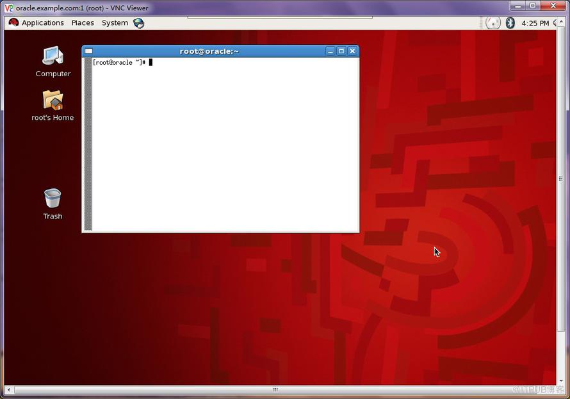Minimize the VNC Viewer window
570x399 pixels.
pos(518,6)
